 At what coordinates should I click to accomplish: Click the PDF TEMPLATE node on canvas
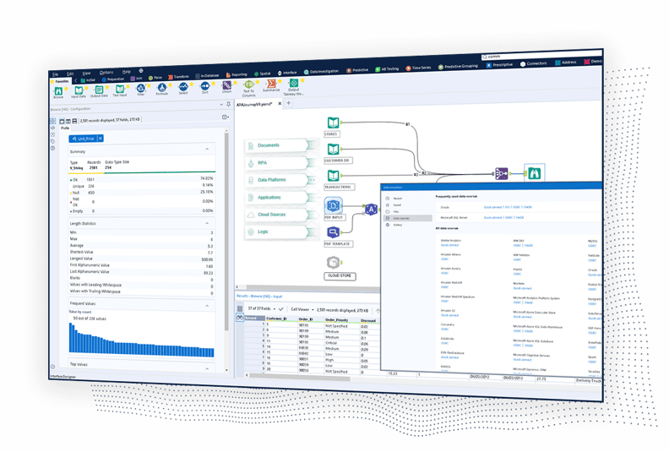(333, 232)
